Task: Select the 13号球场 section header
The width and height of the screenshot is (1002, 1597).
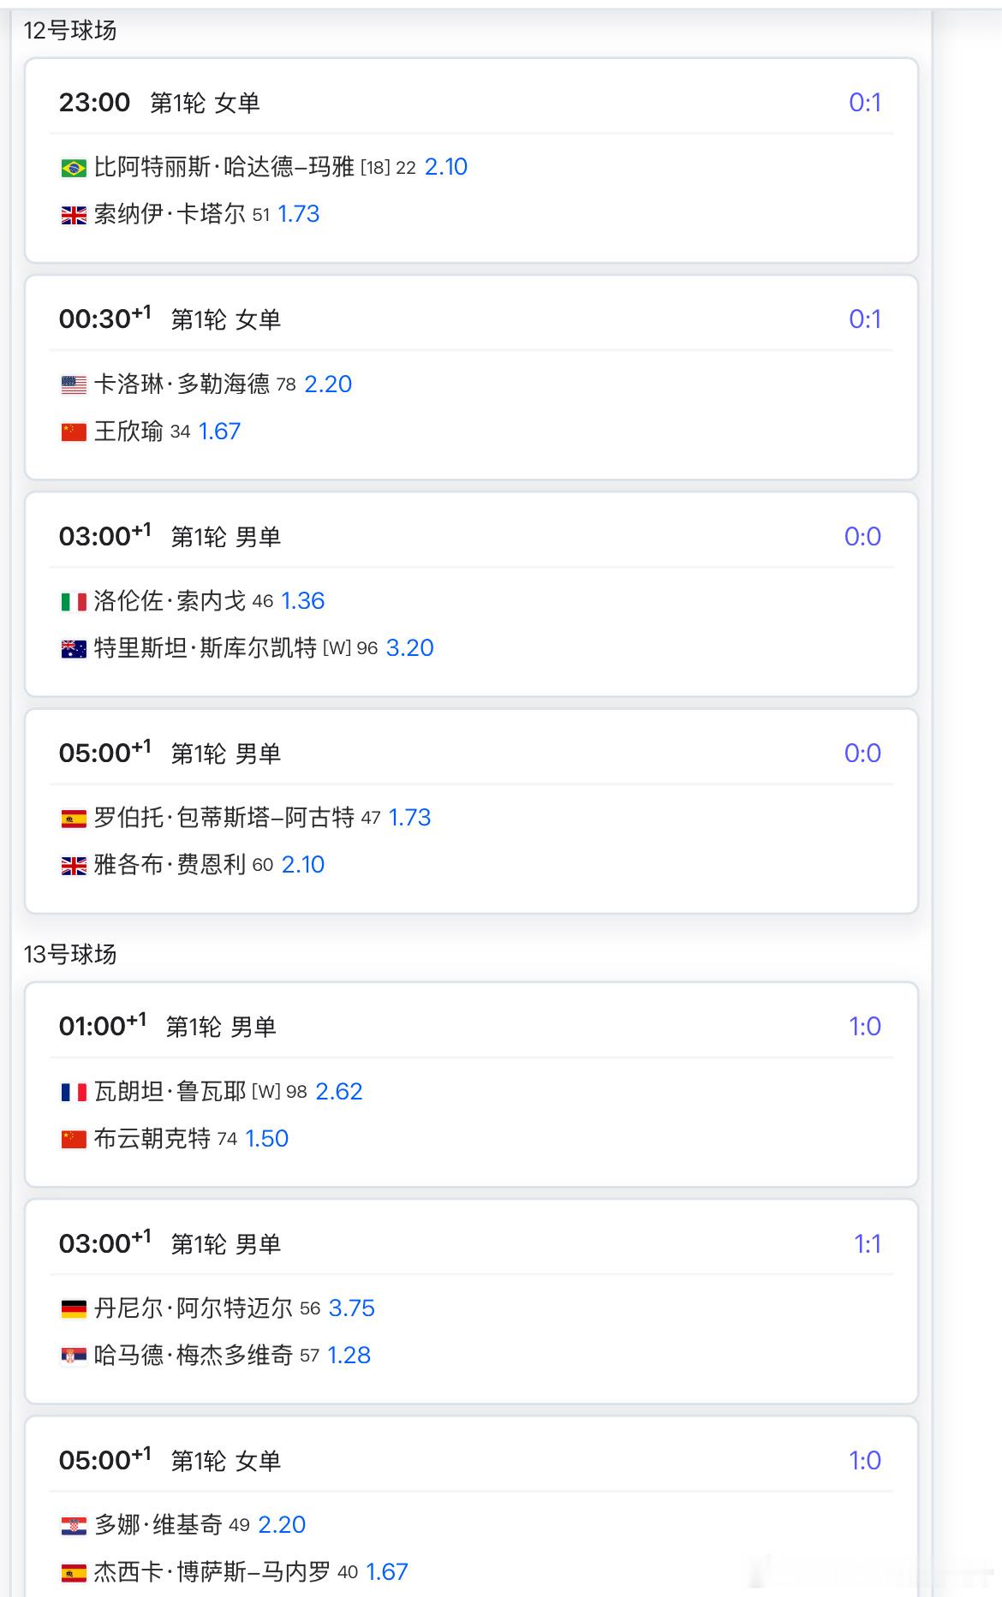Action: point(70,955)
